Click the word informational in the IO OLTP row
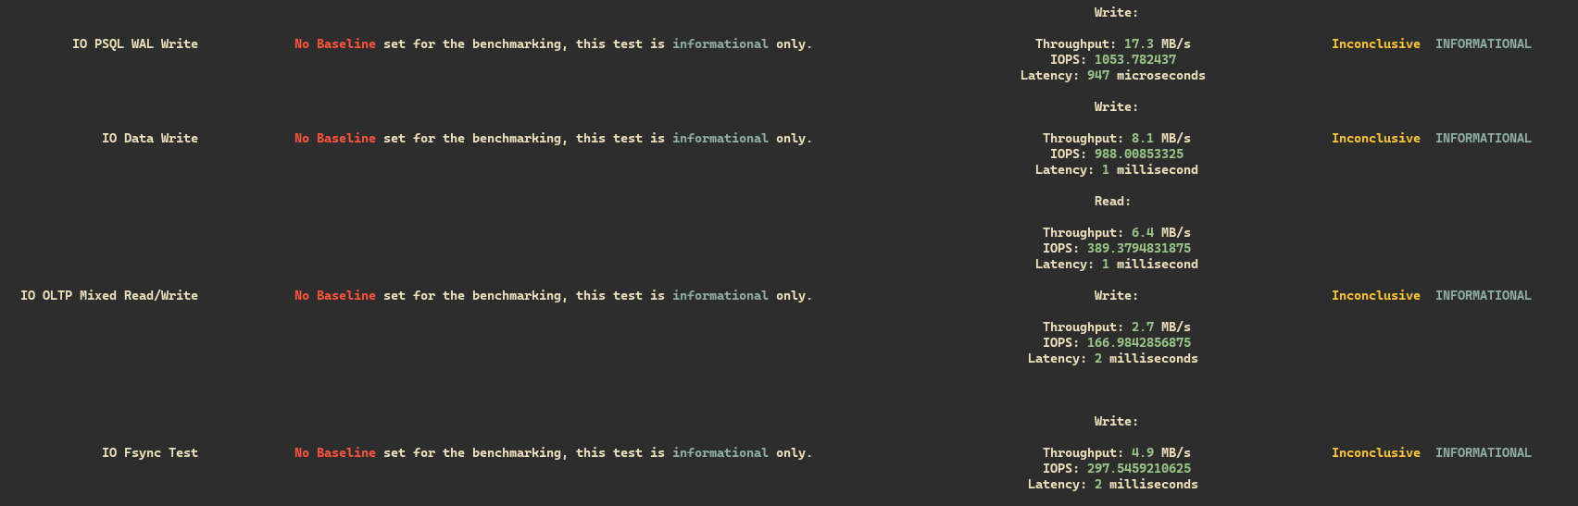 click(720, 295)
